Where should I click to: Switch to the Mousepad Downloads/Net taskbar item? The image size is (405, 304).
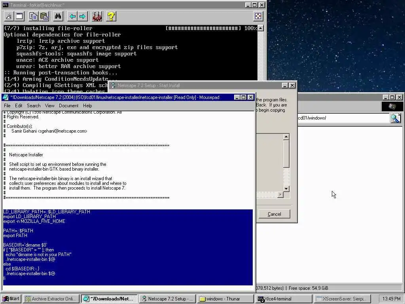click(x=110, y=299)
